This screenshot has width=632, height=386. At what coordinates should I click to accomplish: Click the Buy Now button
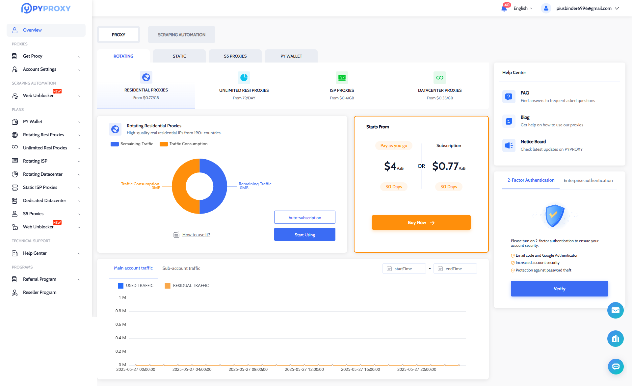pyautogui.click(x=421, y=223)
